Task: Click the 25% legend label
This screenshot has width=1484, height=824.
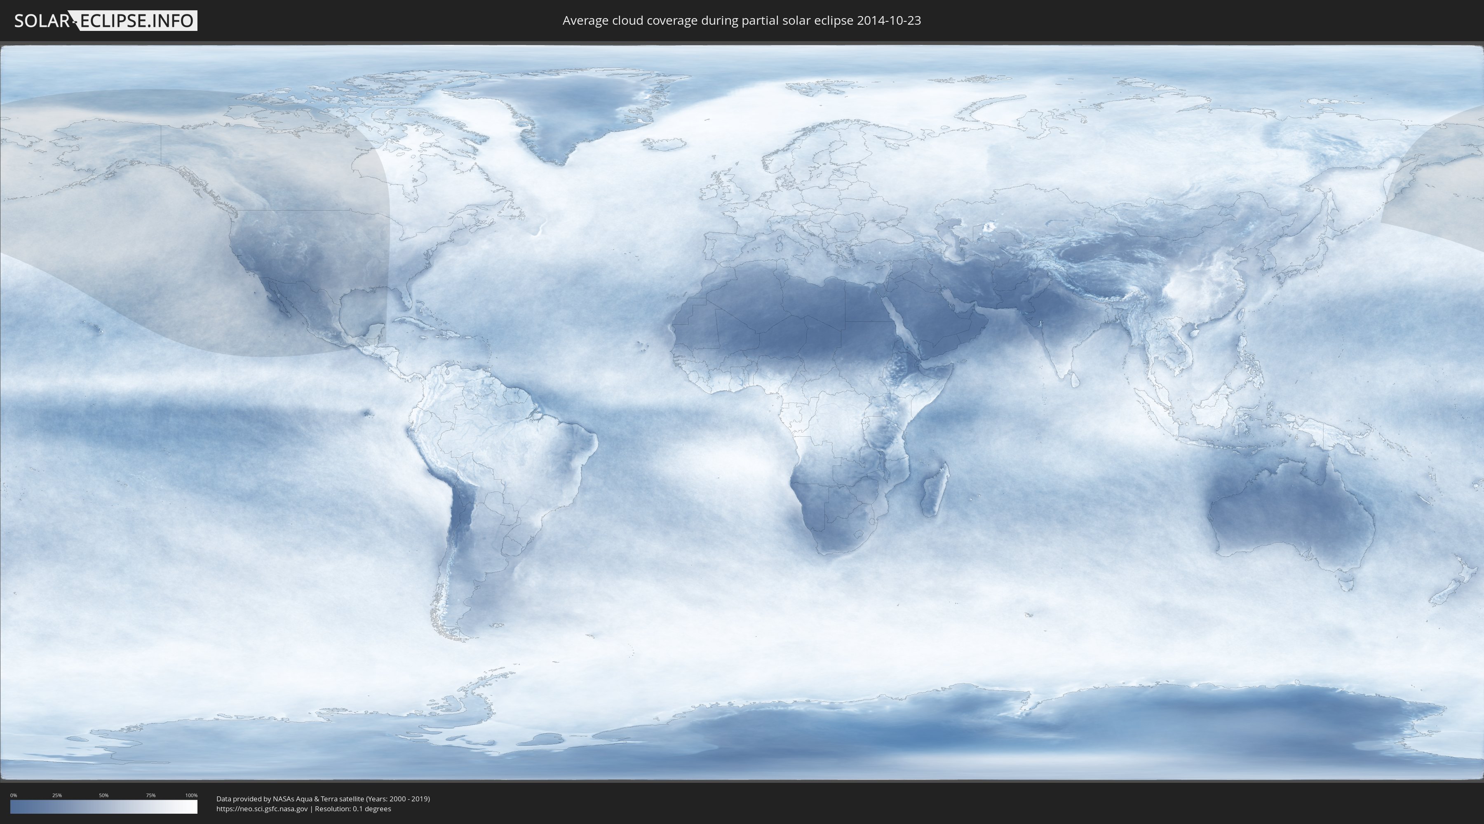Action: [57, 795]
